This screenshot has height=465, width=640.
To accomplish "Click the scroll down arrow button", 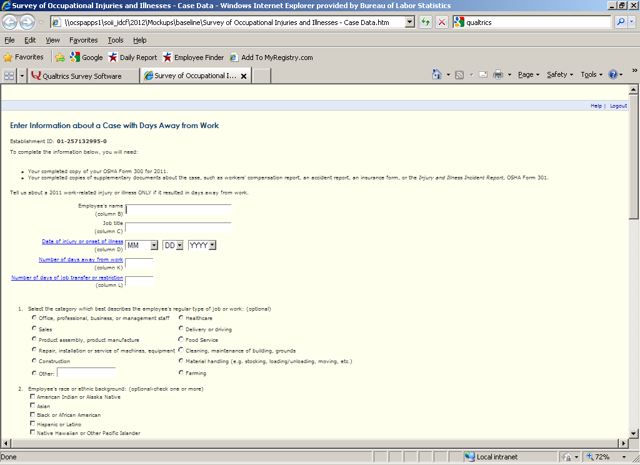I will click(634, 434).
